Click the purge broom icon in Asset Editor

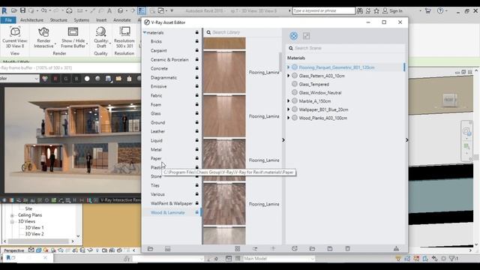[396, 249]
